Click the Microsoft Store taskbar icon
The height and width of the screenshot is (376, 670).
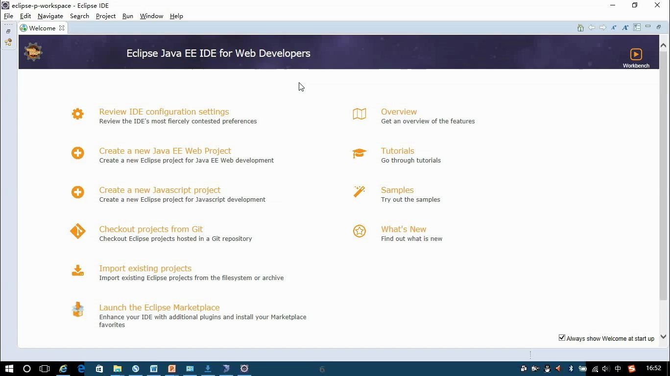(99, 369)
